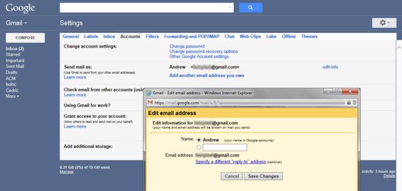This screenshot has width=402, height=191.
Task: Click Specify a different reply-to address link
Action: click(x=230, y=162)
